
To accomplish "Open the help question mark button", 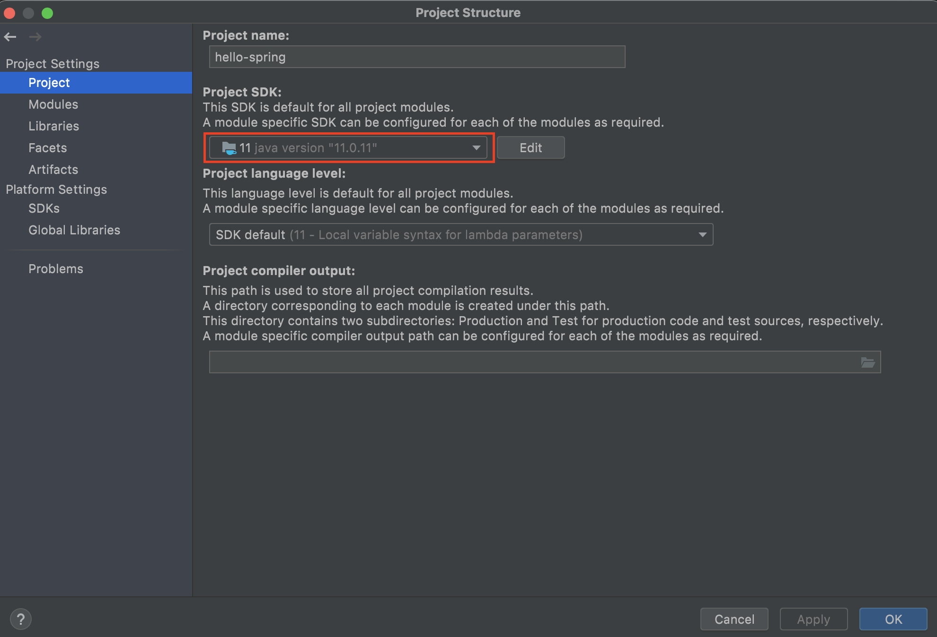I will [20, 619].
